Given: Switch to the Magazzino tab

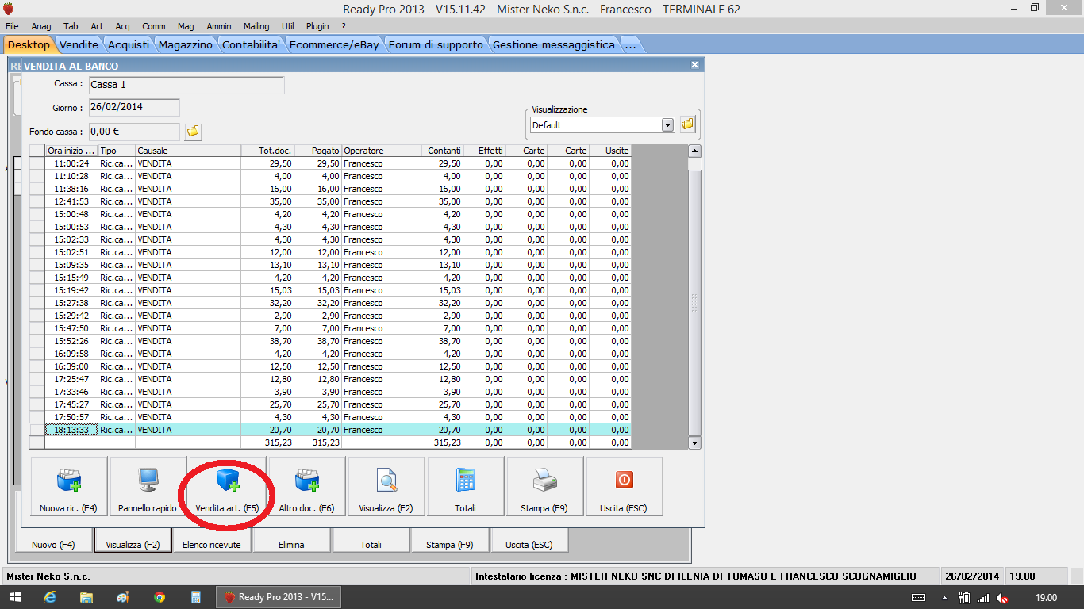Looking at the screenshot, I should tap(186, 44).
